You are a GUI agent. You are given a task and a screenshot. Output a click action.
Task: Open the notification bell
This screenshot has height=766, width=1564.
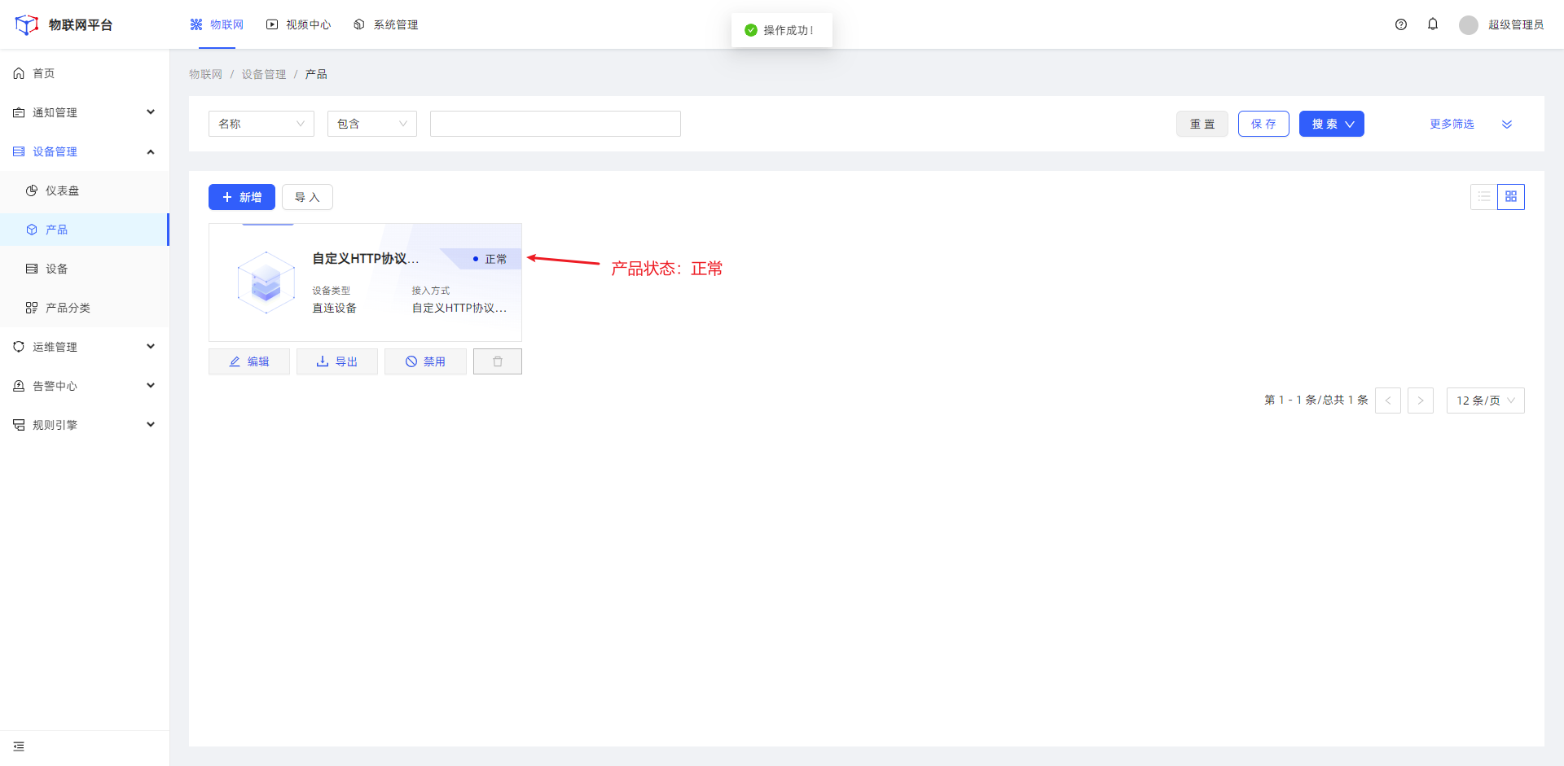[x=1433, y=24]
